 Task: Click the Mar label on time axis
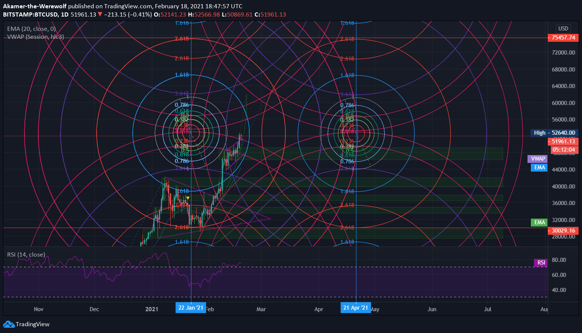(261, 309)
